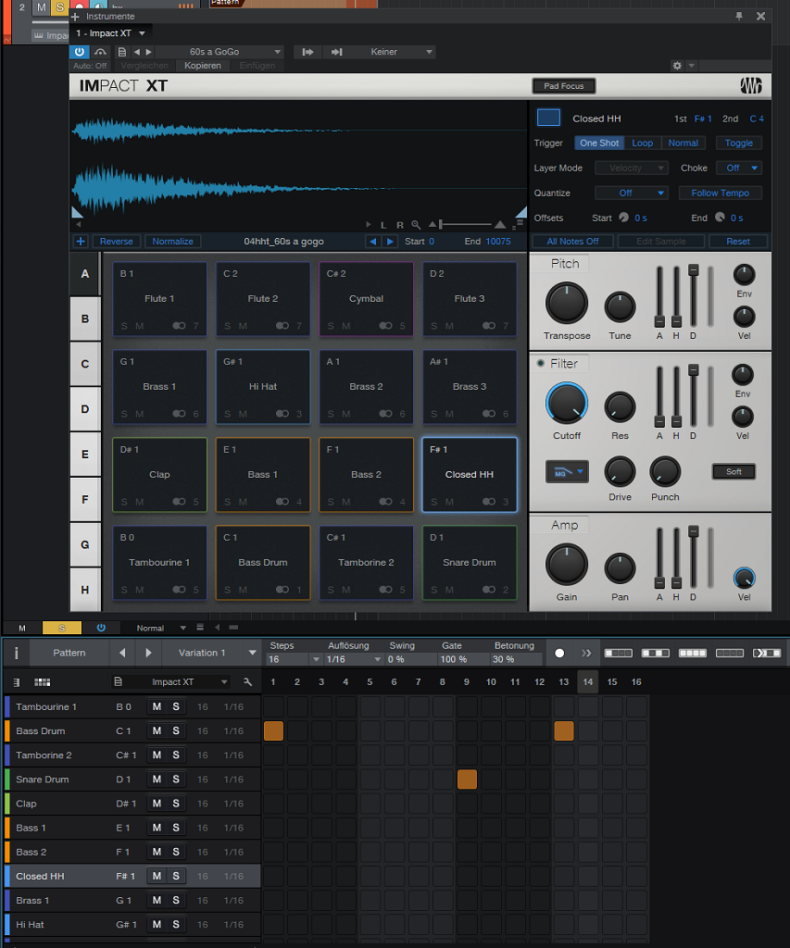Toggle the pattern grid view icon
Image resolution: width=790 pixels, height=948 pixels.
click(x=43, y=682)
